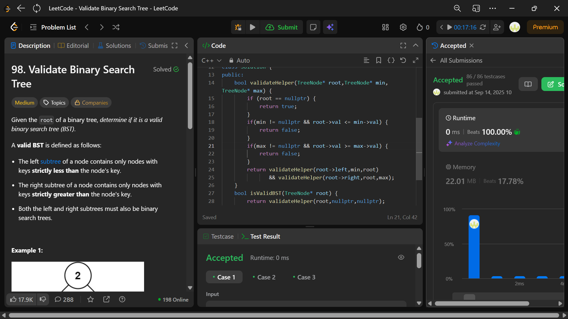Click the AI sparkle assistant icon
568x319 pixels.
coord(330,27)
